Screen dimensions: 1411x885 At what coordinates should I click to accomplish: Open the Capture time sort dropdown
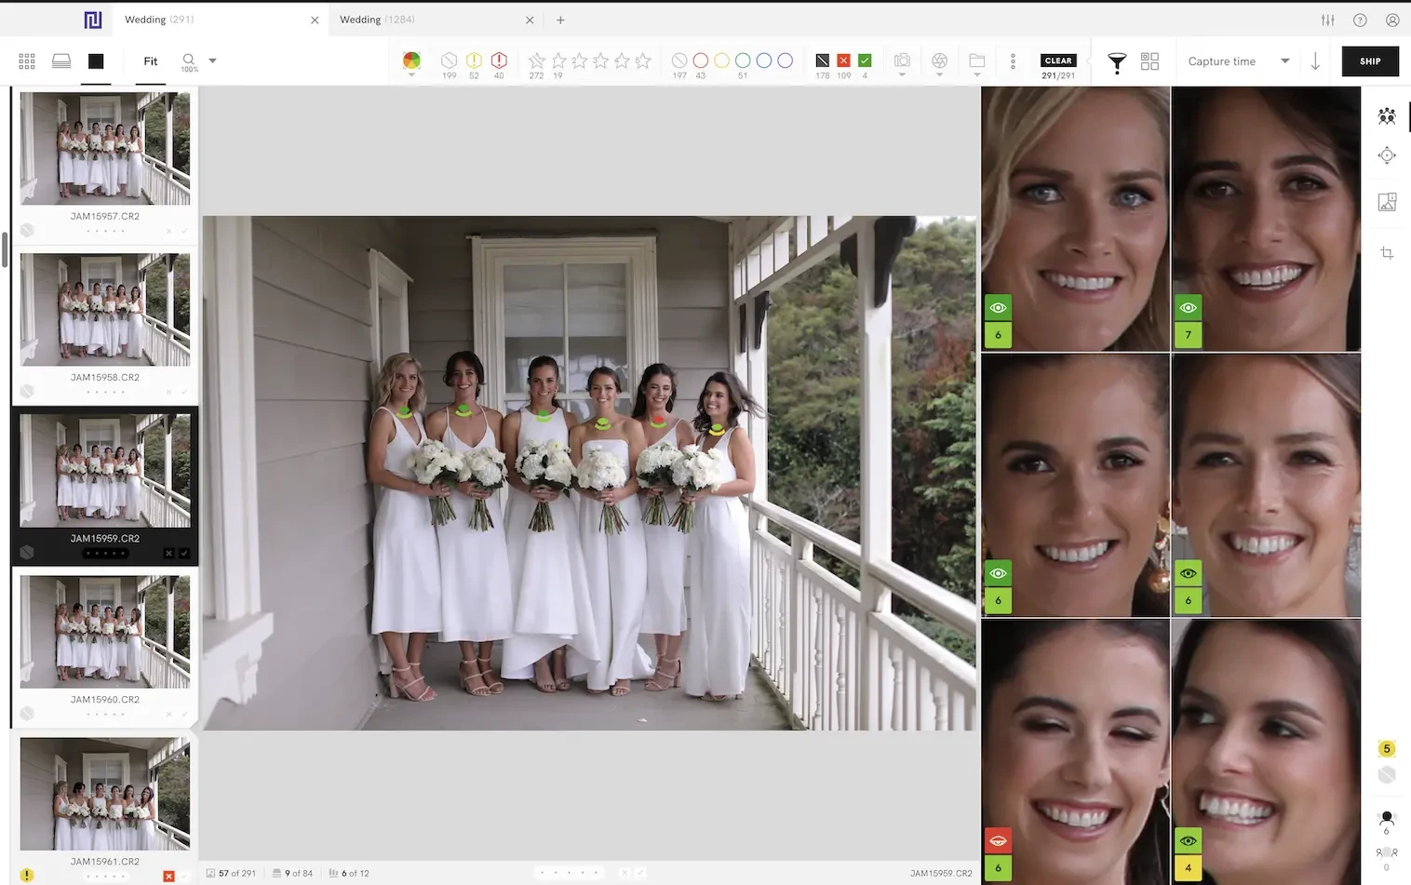(1238, 60)
